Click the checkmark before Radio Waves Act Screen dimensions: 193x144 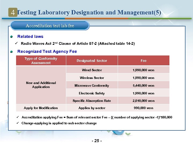tap(16, 43)
